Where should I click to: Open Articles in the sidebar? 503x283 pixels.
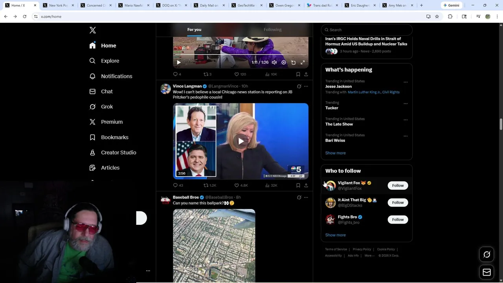tap(105, 168)
